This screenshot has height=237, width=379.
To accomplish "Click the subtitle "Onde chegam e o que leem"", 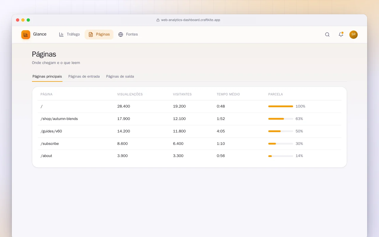I will click(56, 63).
